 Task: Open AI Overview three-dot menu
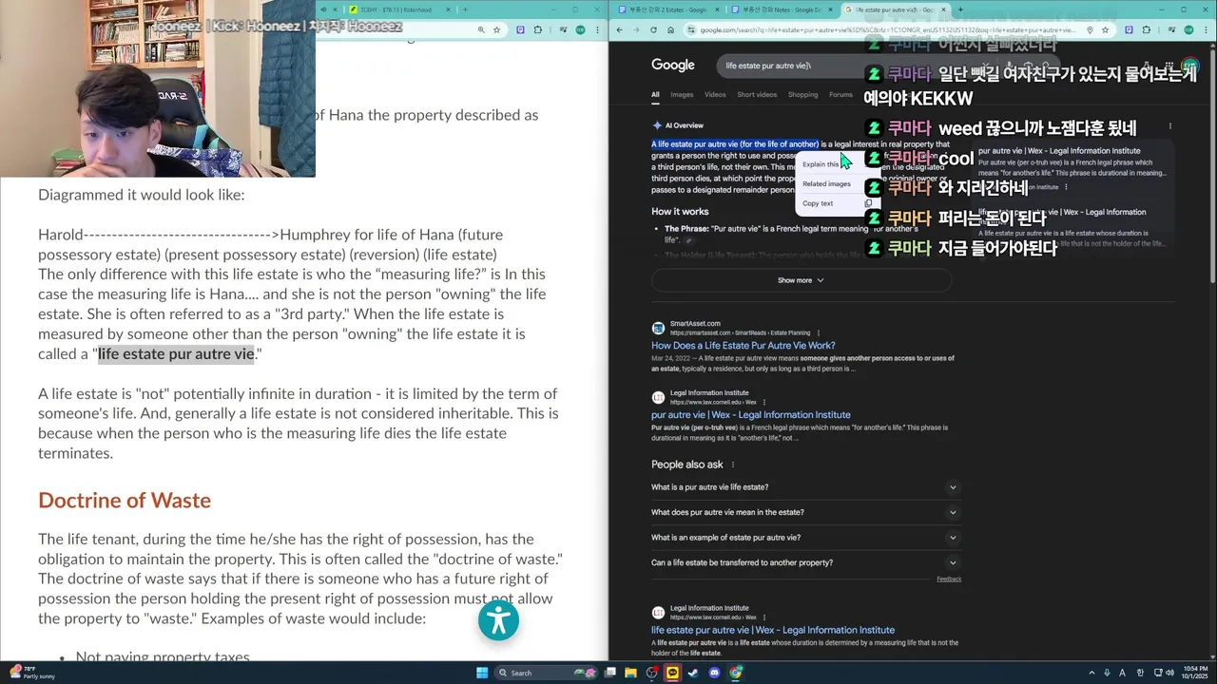(1169, 125)
